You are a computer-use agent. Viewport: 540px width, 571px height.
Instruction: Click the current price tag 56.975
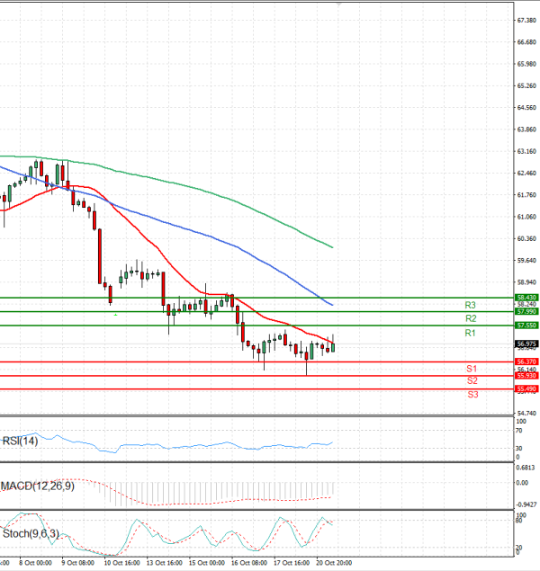[526, 343]
